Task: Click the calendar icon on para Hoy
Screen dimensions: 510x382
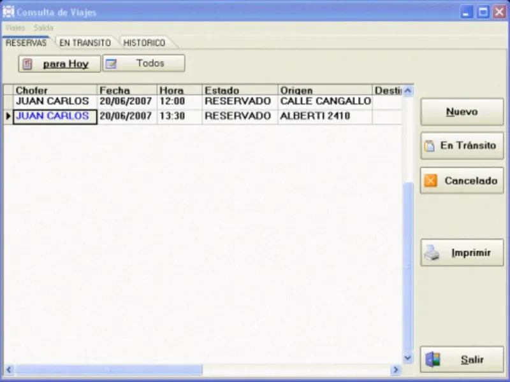Action: pos(27,64)
